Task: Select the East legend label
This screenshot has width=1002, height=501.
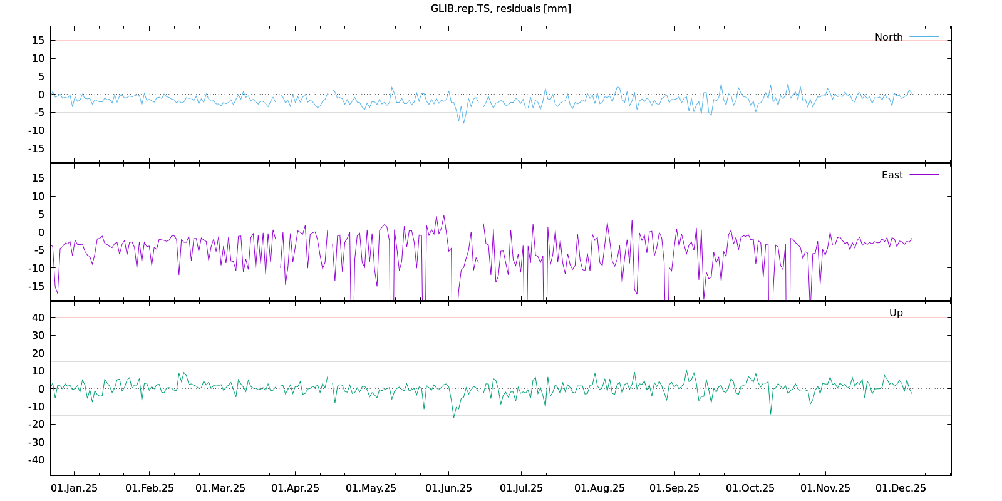Action: 892,175
